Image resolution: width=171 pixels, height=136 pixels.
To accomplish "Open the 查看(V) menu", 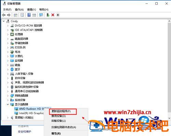I will (31, 10).
